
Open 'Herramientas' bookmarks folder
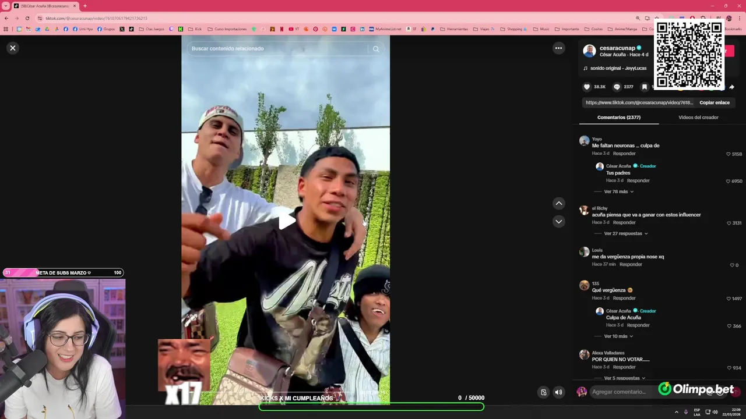click(454, 29)
